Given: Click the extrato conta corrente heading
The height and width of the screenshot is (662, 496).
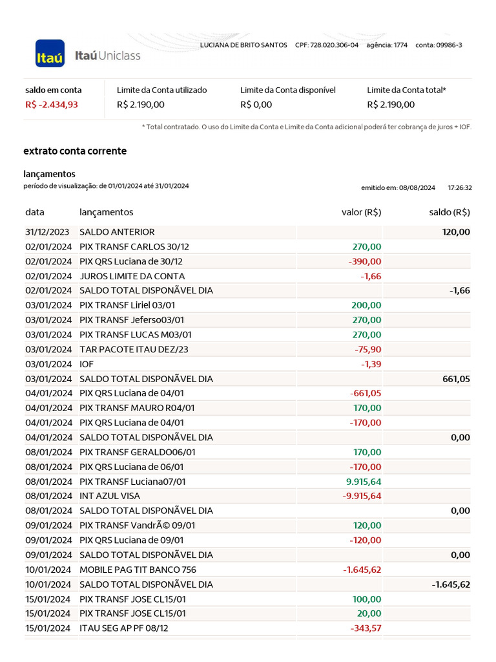Looking at the screenshot, I should pos(75,151).
